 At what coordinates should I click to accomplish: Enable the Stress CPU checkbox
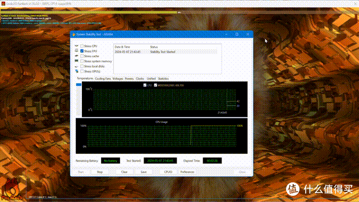point(82,46)
